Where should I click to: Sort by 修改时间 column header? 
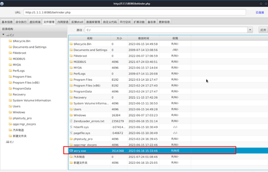143,38
